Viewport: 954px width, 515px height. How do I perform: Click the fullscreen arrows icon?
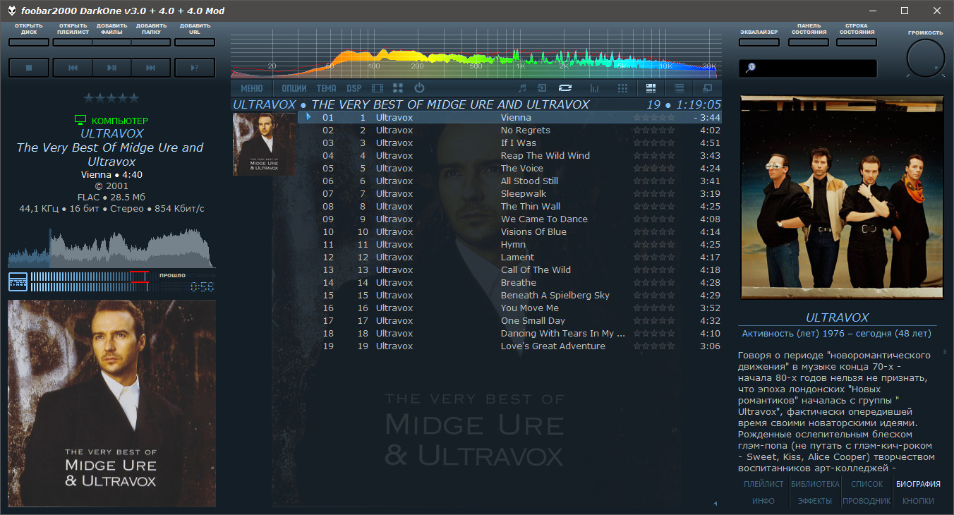tap(398, 88)
